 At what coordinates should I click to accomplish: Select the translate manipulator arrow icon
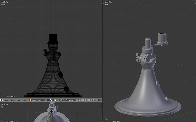coord(61,100)
